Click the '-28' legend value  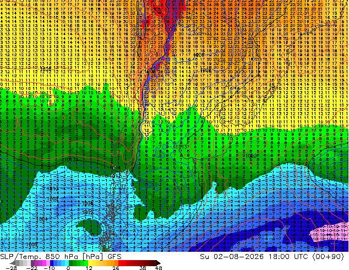[x=11, y=268]
